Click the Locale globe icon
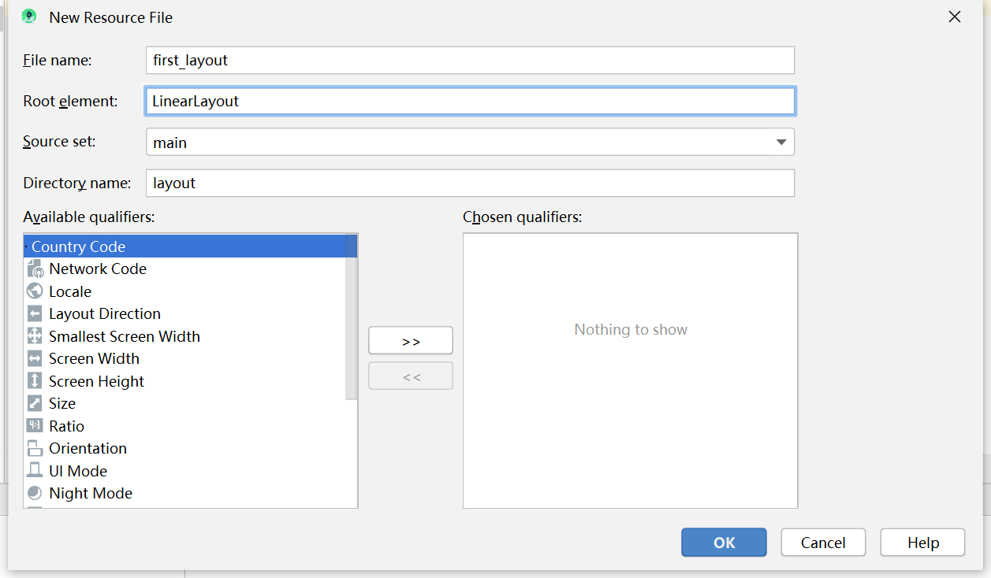Screen dimensions: 991x578 click(35, 291)
